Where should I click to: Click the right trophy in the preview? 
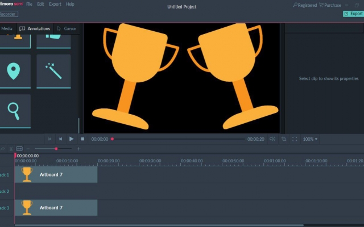233,77
